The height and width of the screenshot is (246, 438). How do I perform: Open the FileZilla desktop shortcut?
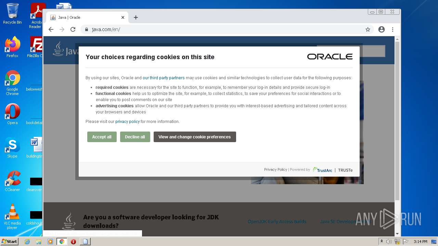pos(35,47)
